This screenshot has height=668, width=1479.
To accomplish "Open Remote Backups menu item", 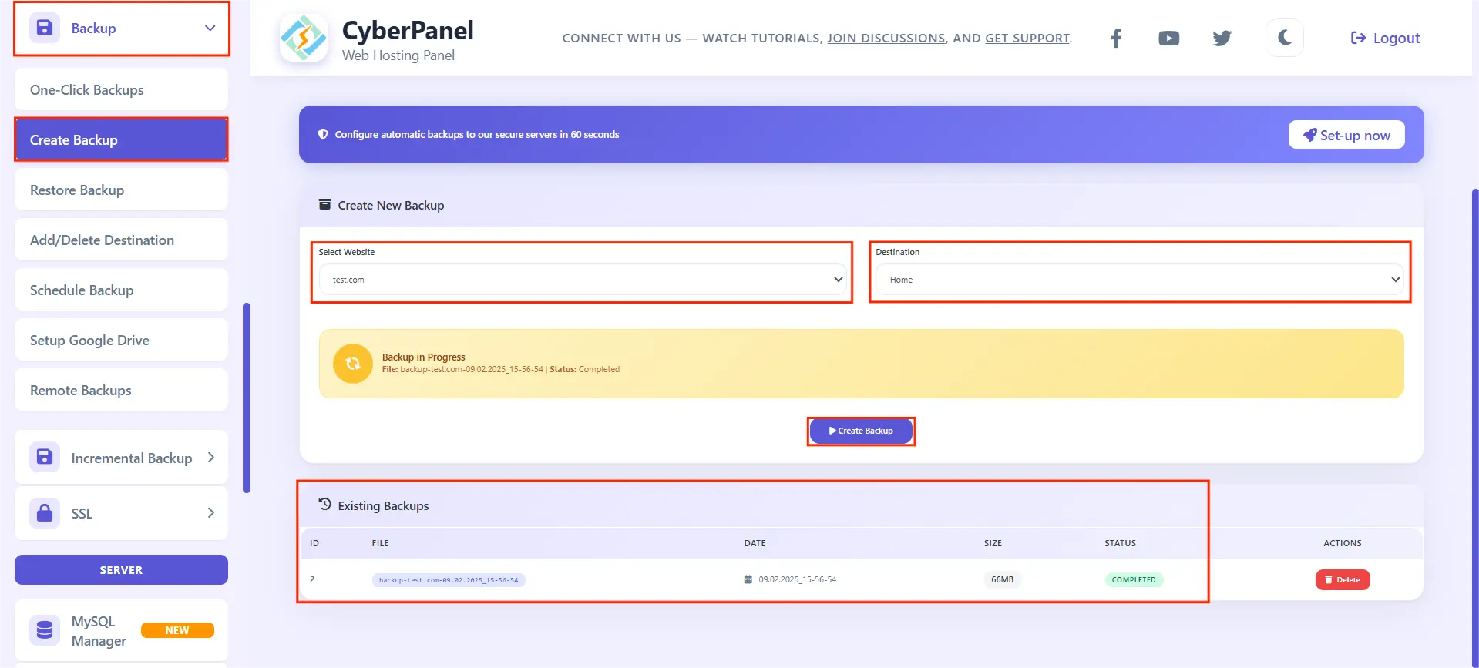I will [x=121, y=390].
